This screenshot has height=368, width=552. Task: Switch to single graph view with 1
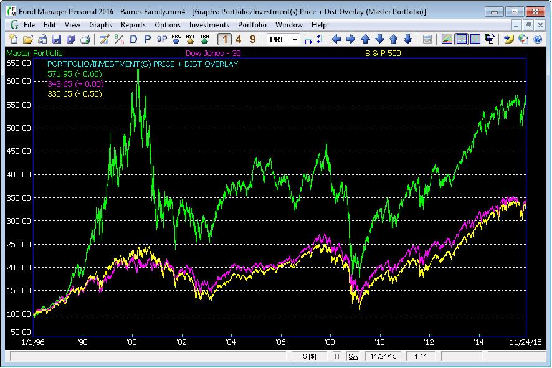pos(225,39)
